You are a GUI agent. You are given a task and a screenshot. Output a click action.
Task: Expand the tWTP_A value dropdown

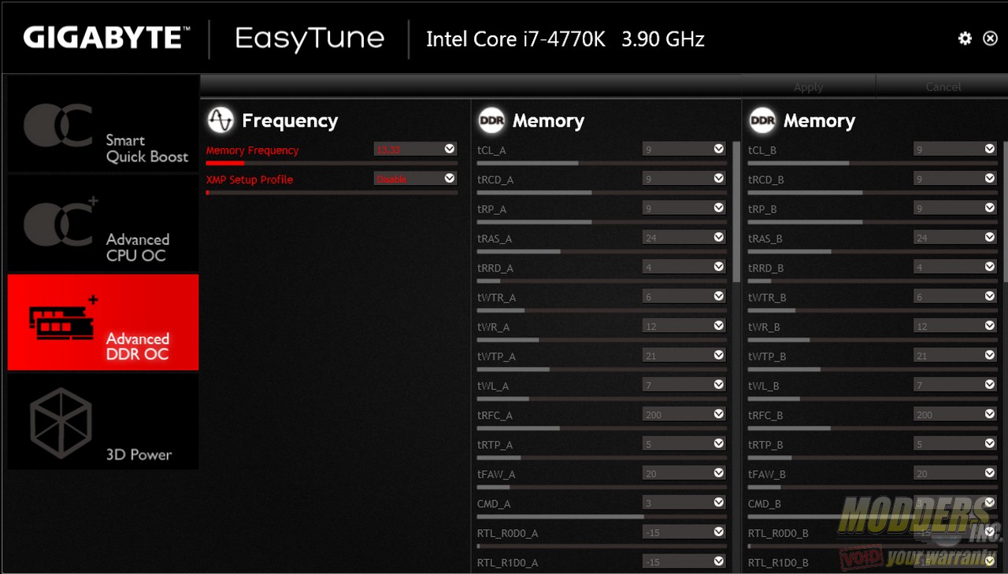point(684,356)
